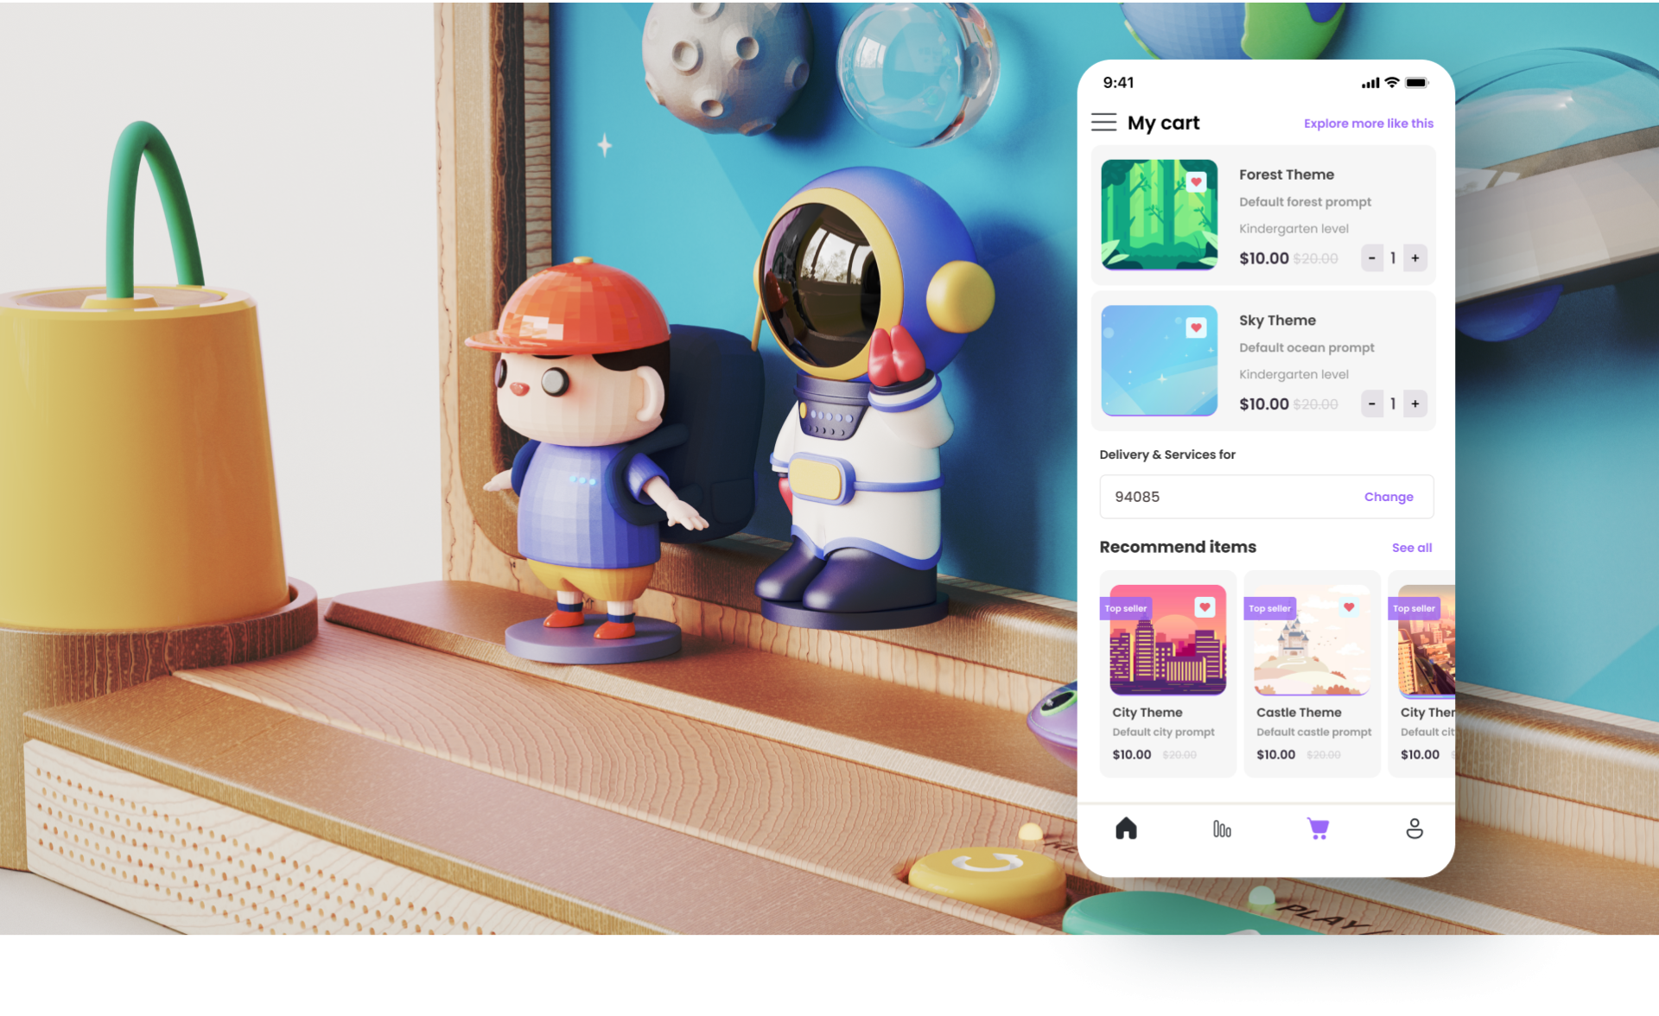Open the profile icon in bottom navigation
Image resolution: width=1659 pixels, height=1016 pixels.
pyautogui.click(x=1414, y=829)
